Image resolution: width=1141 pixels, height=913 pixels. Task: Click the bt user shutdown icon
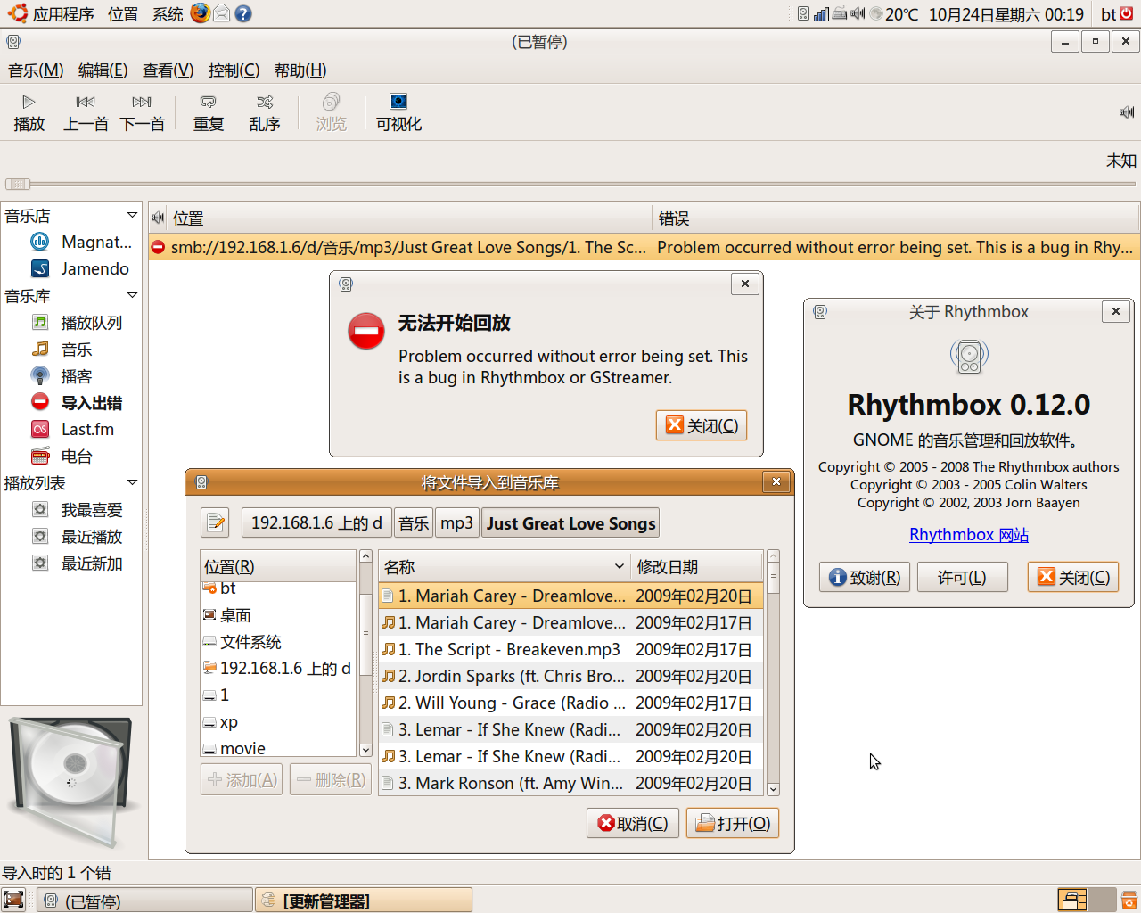click(x=1127, y=13)
